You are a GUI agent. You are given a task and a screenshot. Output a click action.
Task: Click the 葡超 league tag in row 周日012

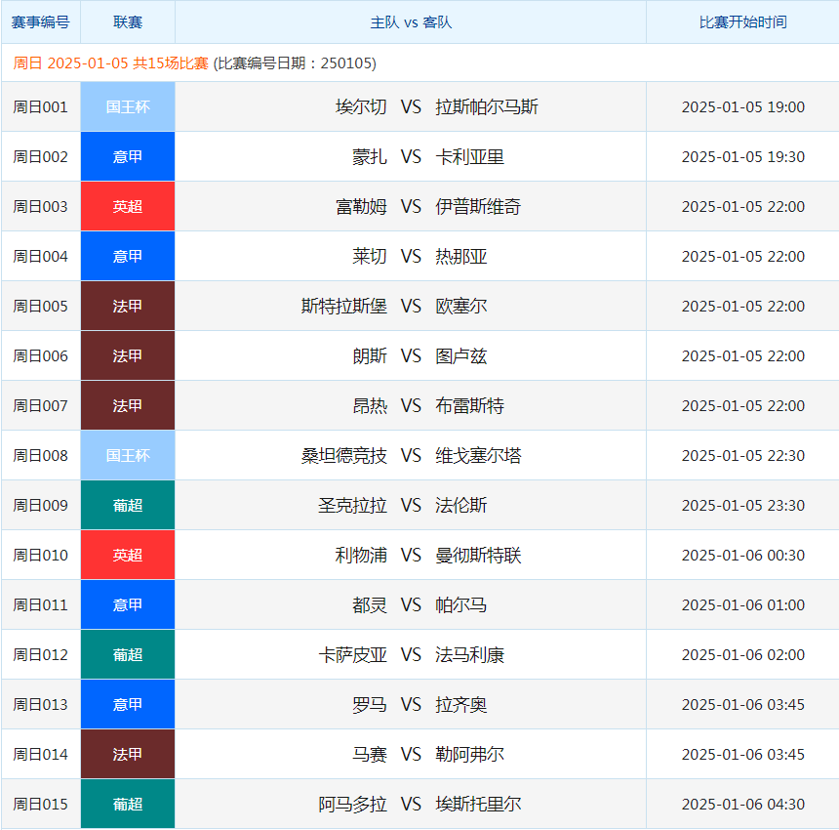coord(128,654)
